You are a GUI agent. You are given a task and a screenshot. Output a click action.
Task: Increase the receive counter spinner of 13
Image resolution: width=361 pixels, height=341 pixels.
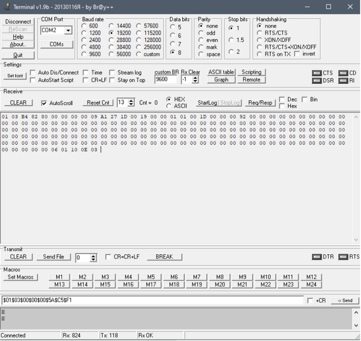click(131, 101)
